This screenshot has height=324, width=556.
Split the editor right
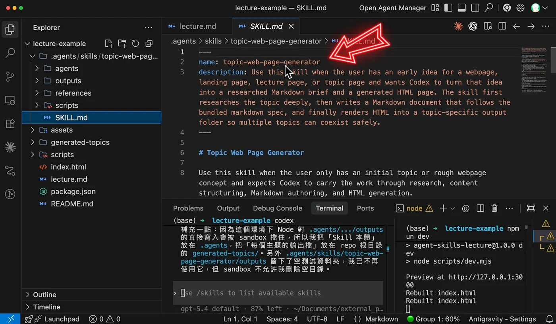point(502,26)
